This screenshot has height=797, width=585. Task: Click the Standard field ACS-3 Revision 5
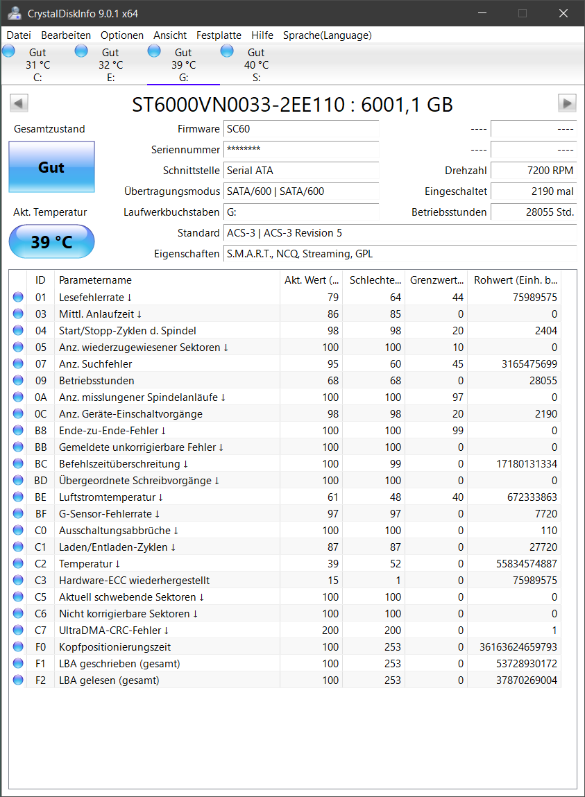[x=400, y=233]
